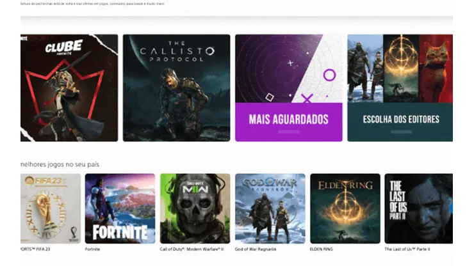474x266 pixels.
Task: Select the Fortnite game cover
Action: (120, 208)
